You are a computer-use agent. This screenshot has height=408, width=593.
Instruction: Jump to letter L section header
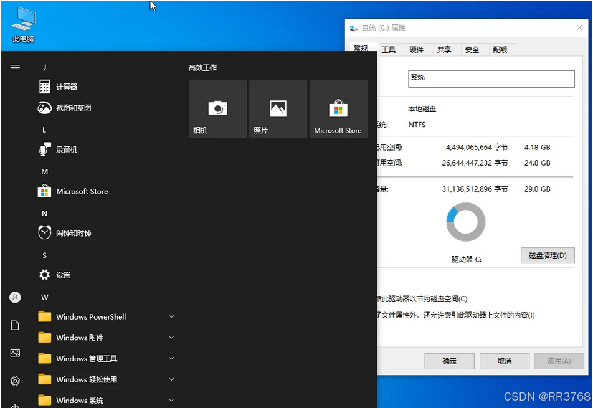(x=45, y=130)
